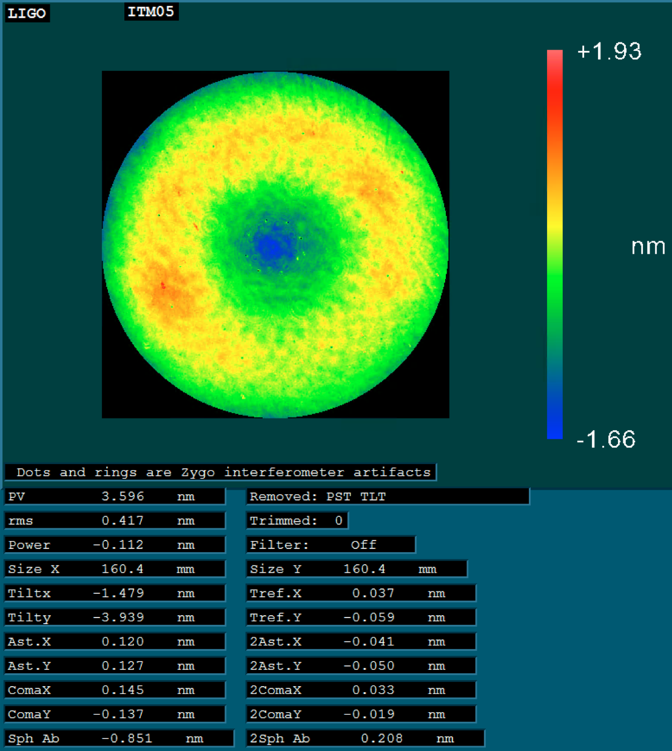This screenshot has height=751, width=672.
Task: Select the ComaX 0.145 nm box
Action: (115, 690)
